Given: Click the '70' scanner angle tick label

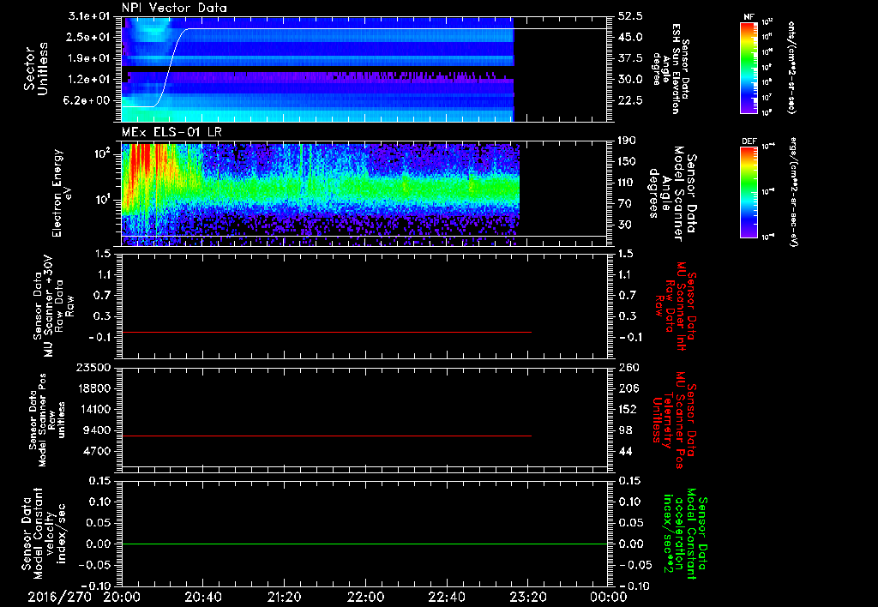Looking at the screenshot, I should 625,204.
